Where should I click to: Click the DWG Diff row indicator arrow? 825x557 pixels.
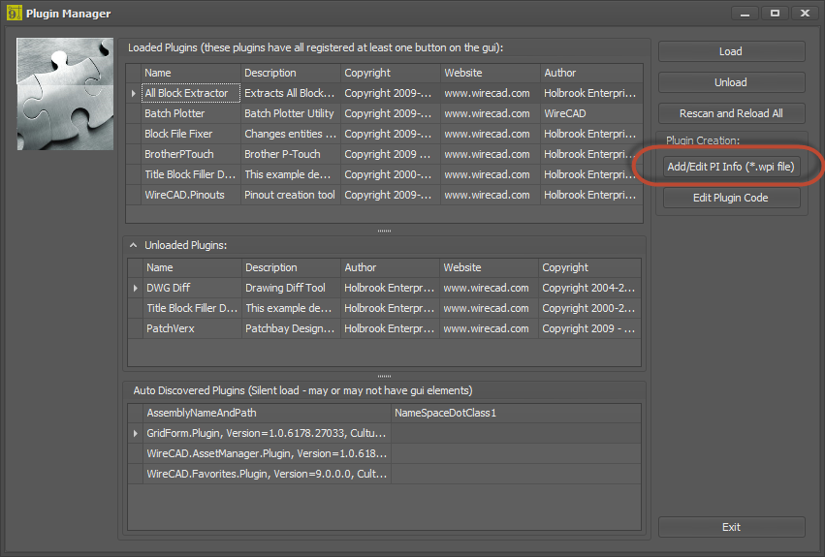135,289
